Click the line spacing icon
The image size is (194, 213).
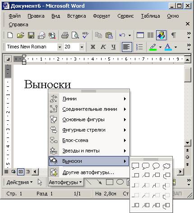tap(139, 47)
